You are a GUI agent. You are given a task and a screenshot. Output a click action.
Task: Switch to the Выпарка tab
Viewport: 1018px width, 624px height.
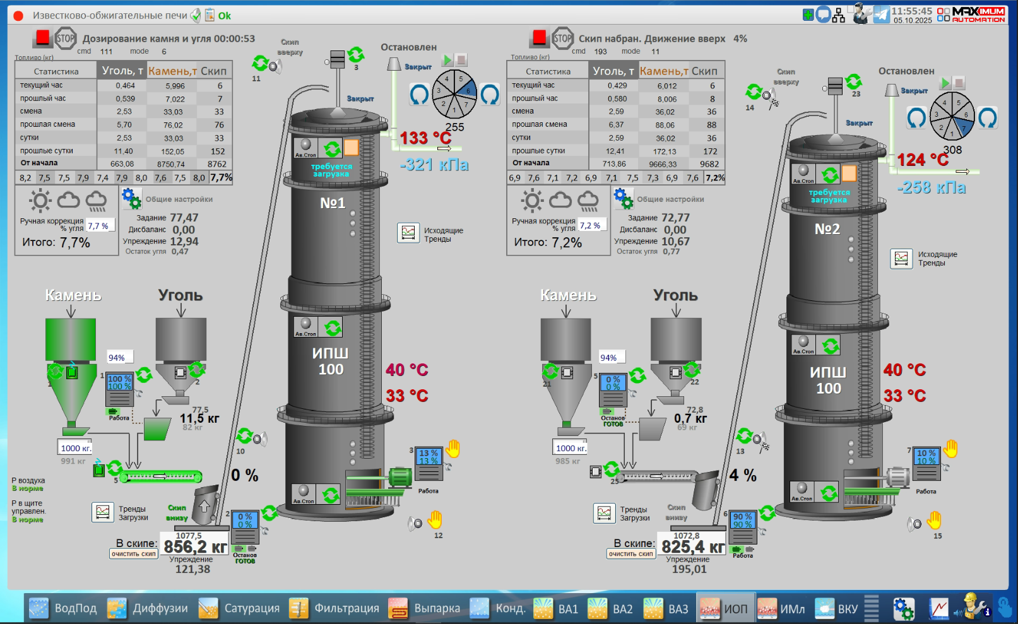(x=425, y=608)
